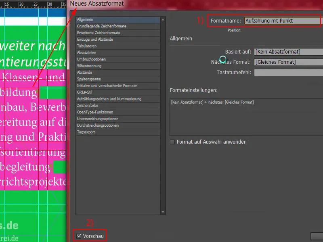Select the Zeichenfarbe category
This screenshot has width=323, height=242.
(x=118, y=105)
